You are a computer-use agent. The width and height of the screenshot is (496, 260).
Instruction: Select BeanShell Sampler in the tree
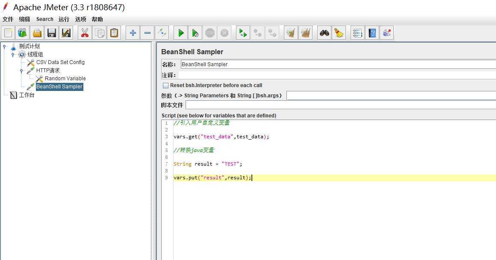pyautogui.click(x=59, y=87)
